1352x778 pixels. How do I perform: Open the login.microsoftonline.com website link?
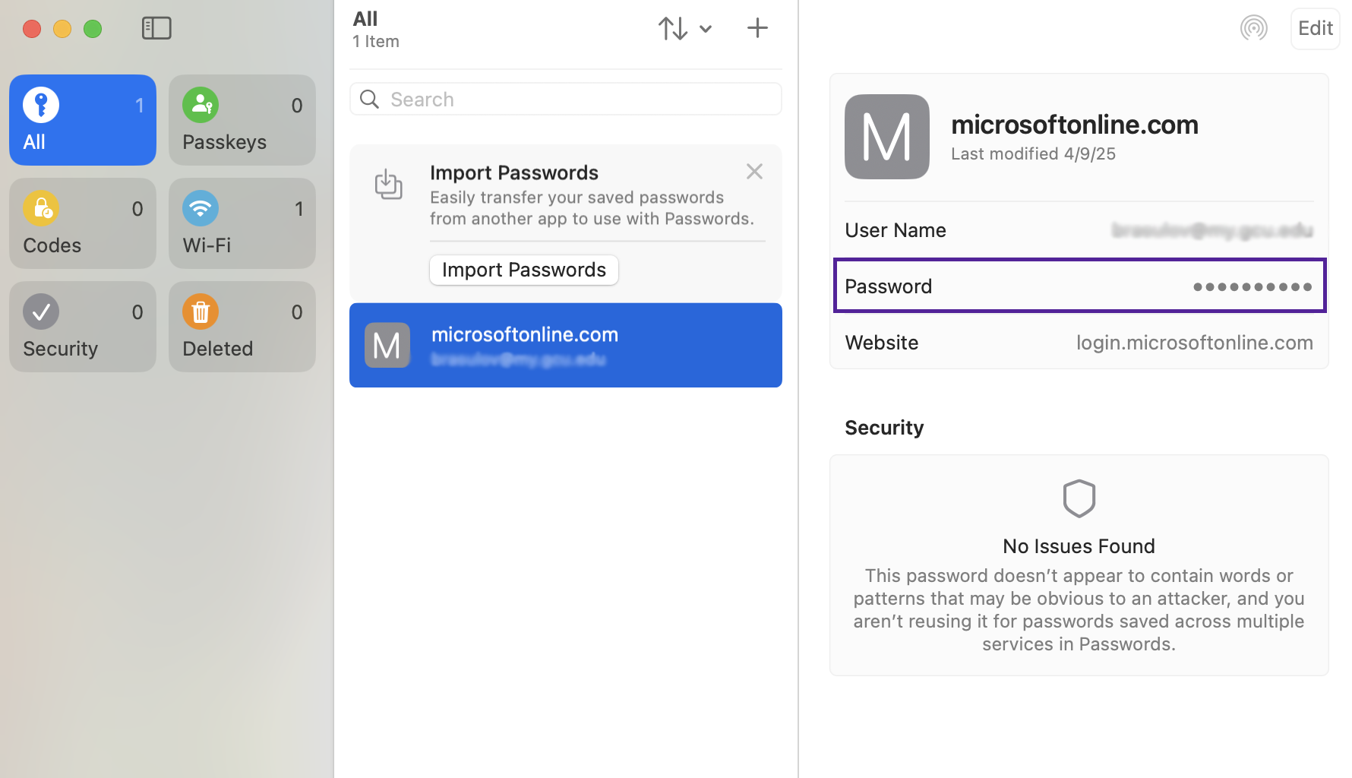point(1194,343)
